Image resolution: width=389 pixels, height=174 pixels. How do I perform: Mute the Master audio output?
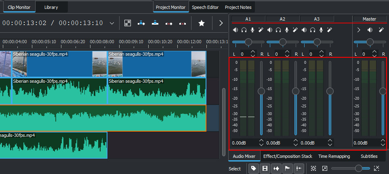(x=370, y=30)
